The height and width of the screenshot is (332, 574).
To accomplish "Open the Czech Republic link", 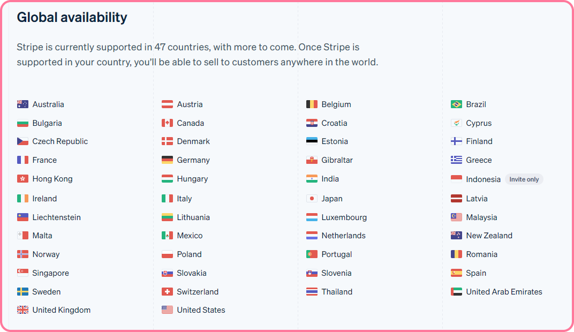I will [x=60, y=141].
